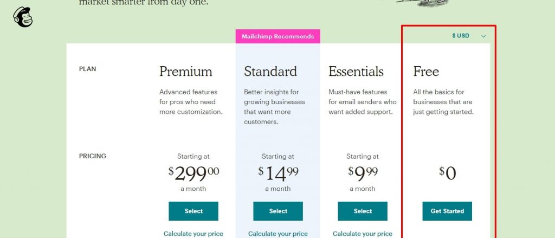The width and height of the screenshot is (555, 238).
Task: Click the Free plan heading
Action: pos(426,72)
